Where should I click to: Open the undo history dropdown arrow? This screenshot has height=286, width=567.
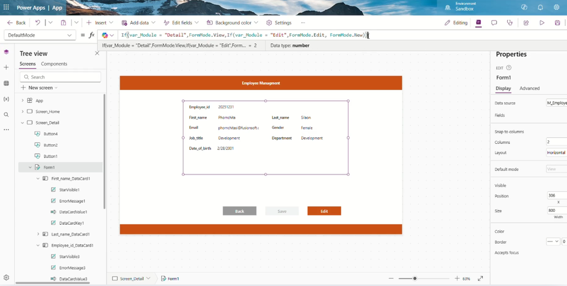(x=50, y=22)
